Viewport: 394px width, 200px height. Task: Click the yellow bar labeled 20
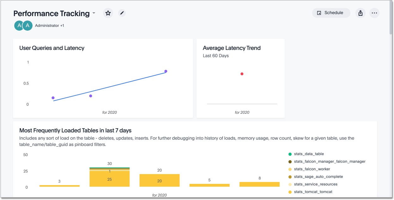pos(160,180)
